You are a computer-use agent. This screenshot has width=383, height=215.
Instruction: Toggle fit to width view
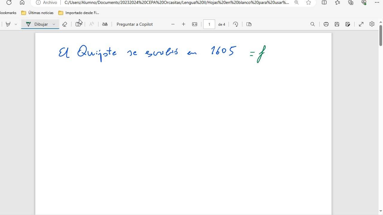194,24
